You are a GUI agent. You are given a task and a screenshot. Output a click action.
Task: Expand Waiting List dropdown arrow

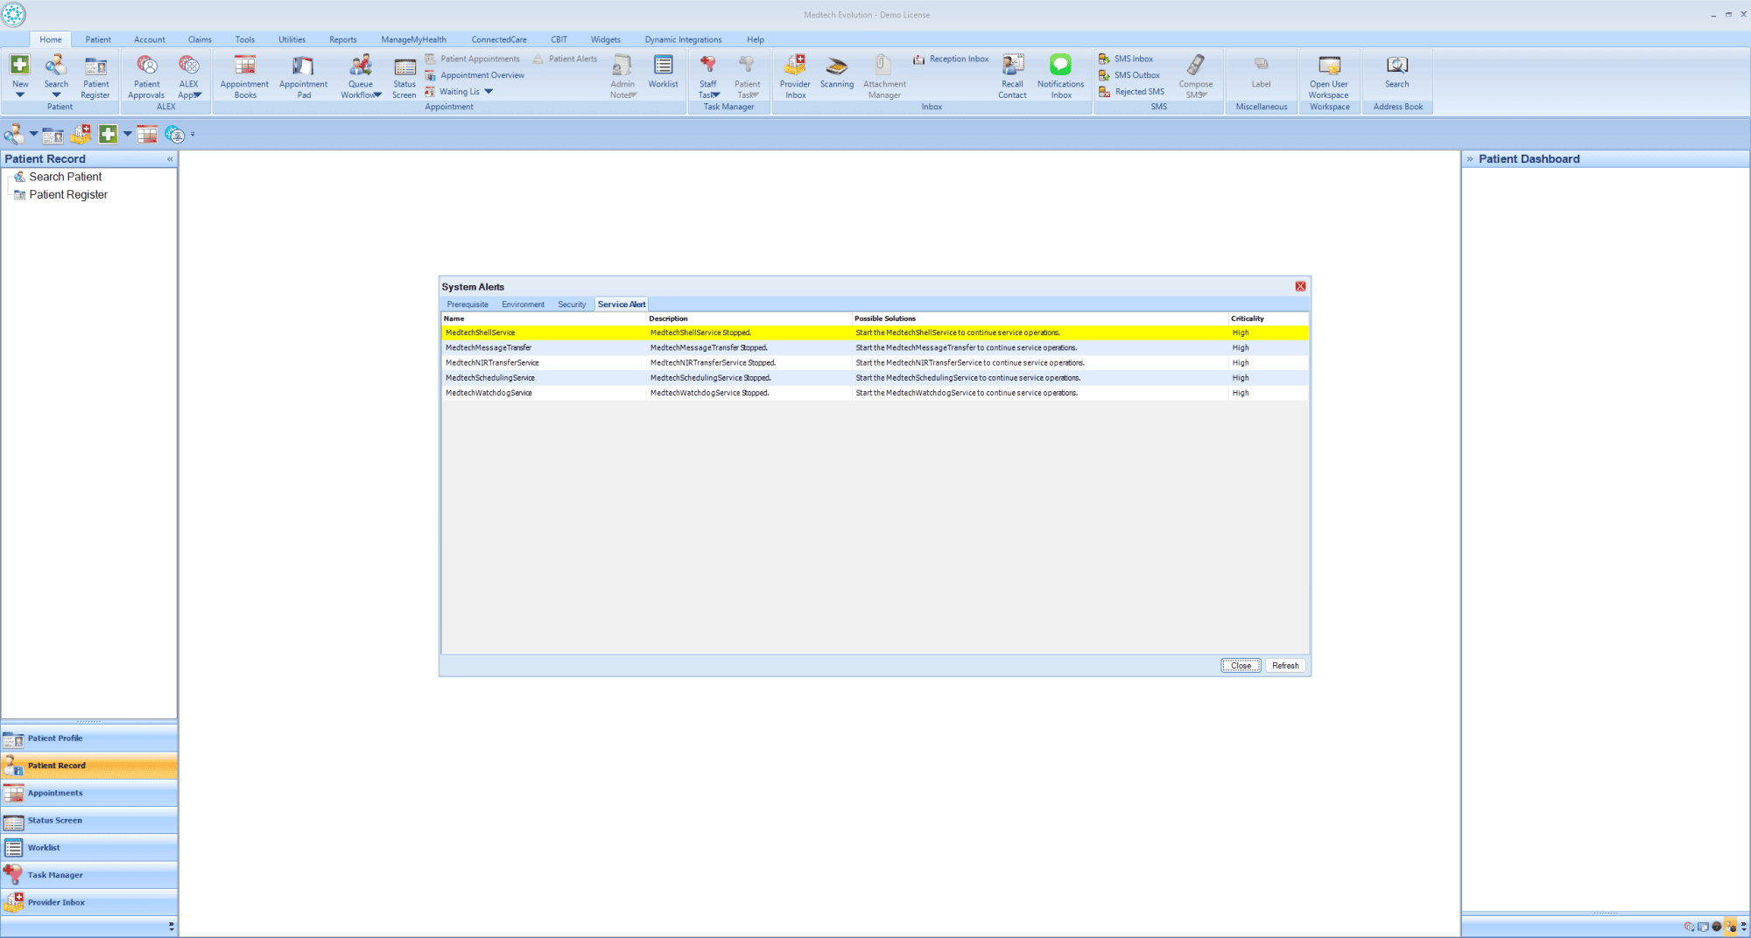coord(489,92)
